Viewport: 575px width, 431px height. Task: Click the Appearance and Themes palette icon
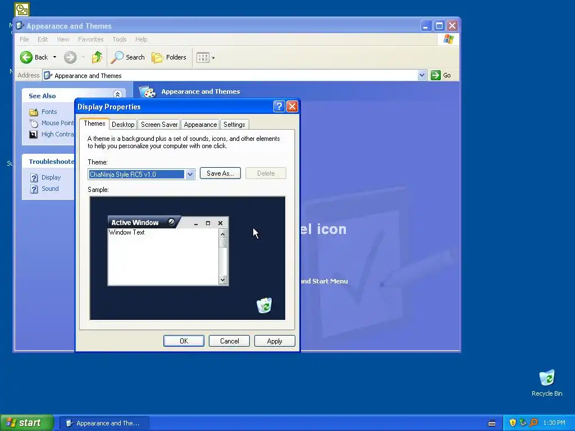click(148, 92)
